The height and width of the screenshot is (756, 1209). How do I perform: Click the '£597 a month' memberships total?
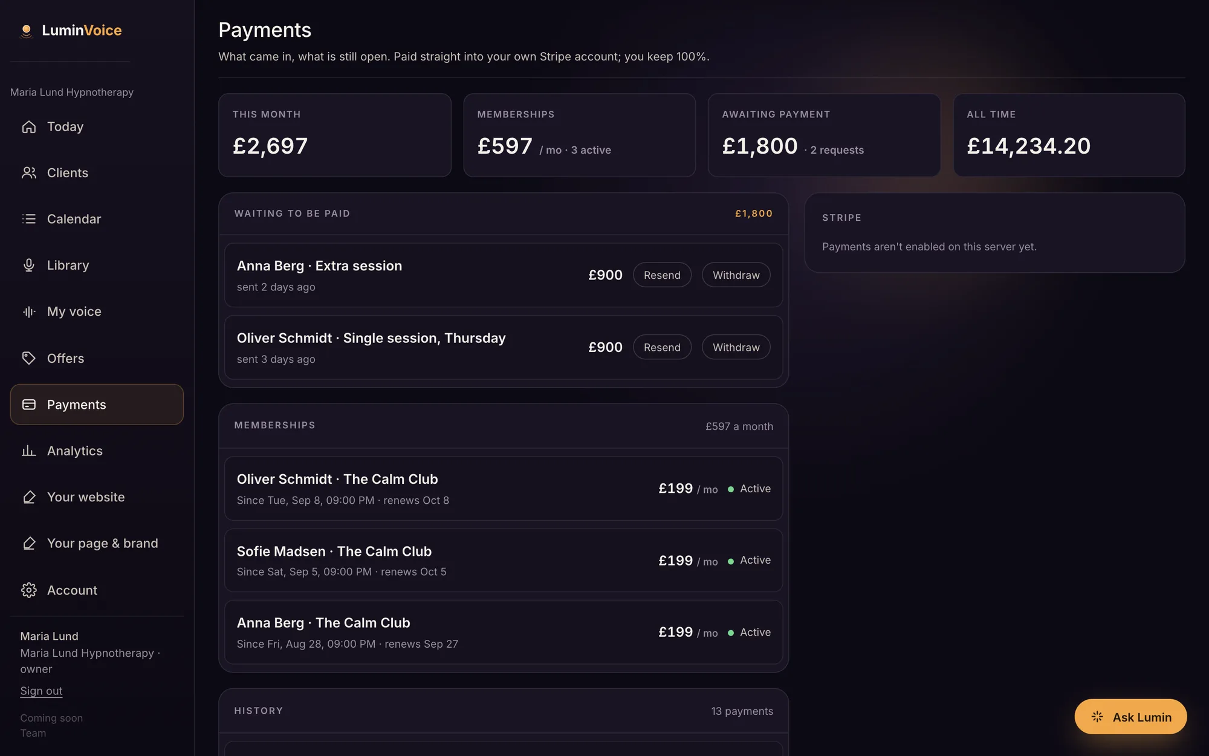(739, 426)
